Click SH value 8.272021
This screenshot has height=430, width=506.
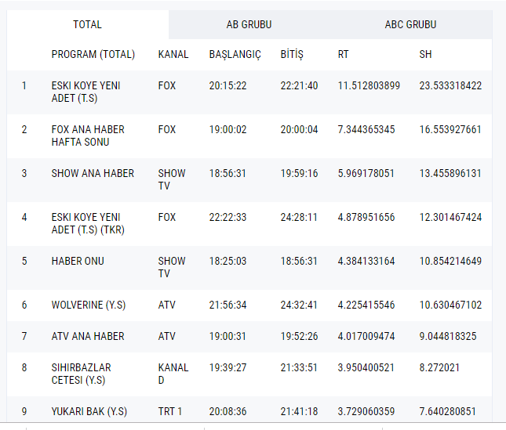[439, 367]
